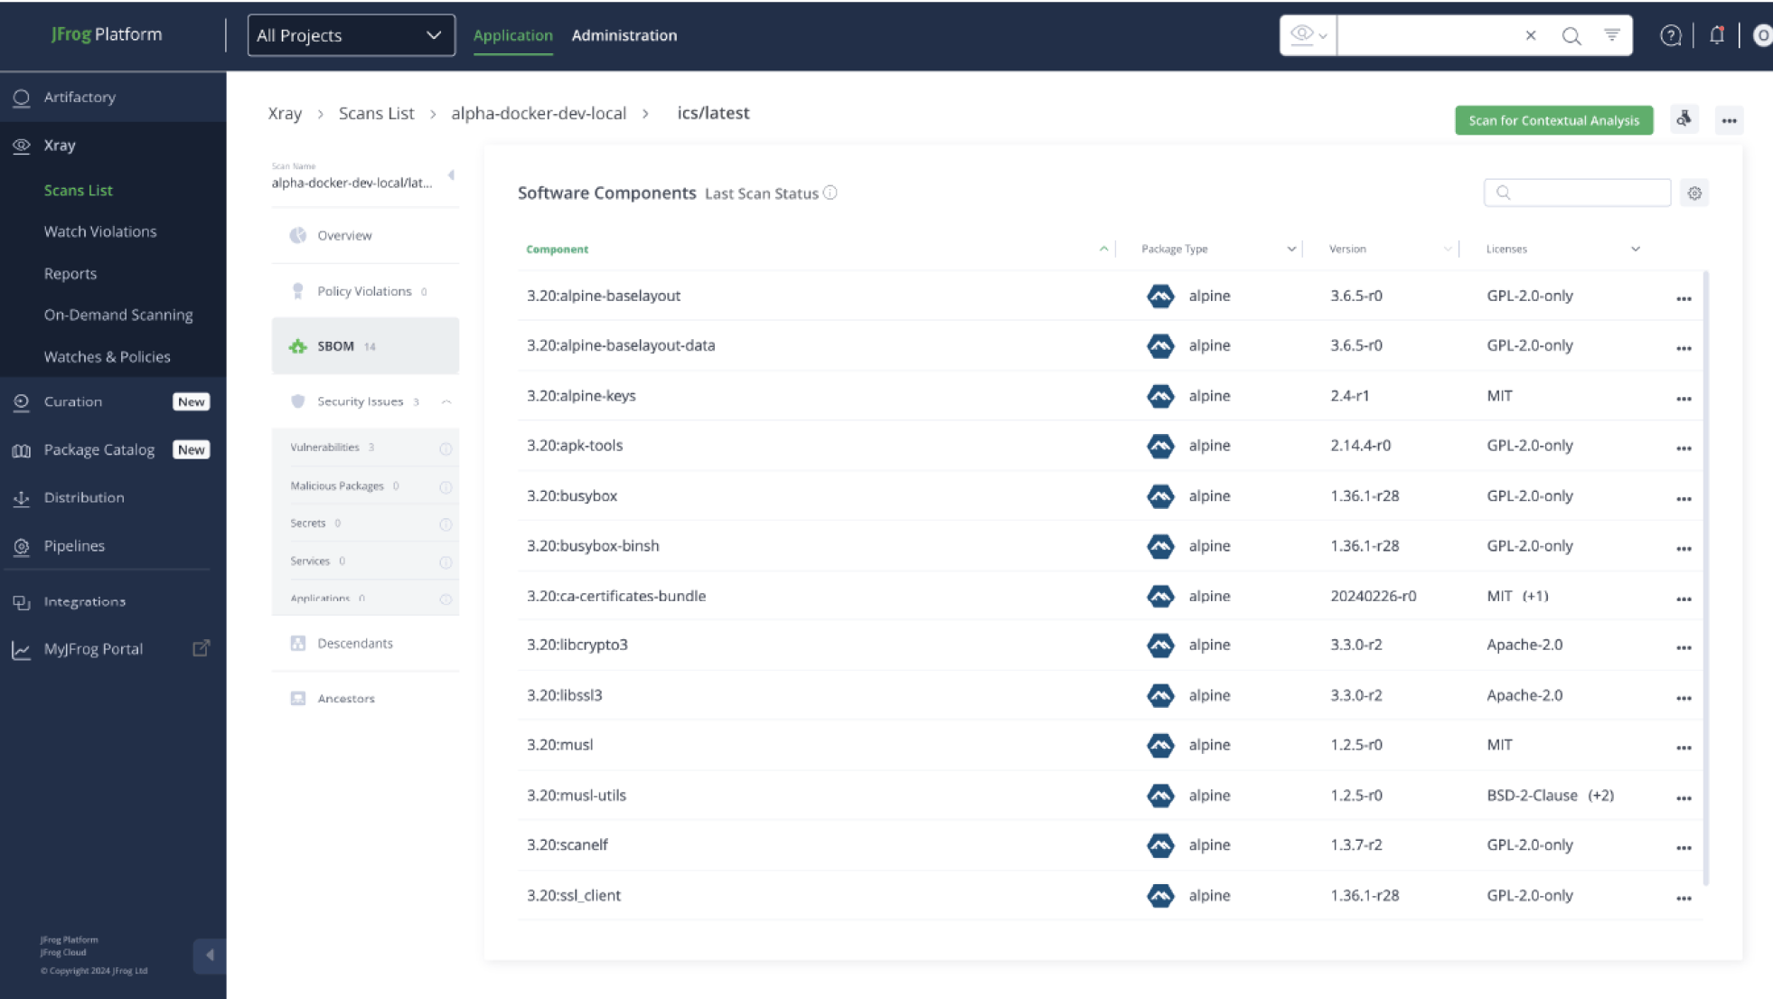The width and height of the screenshot is (1773, 999).
Task: Open Watches & Policies in sidebar
Action: 107,356
